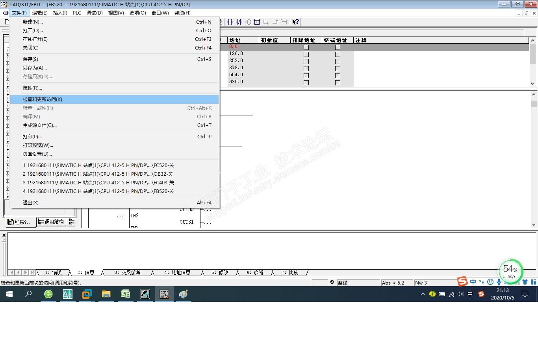
Task: Open the file explorer from the taskbar
Action: pyautogui.click(x=106, y=294)
